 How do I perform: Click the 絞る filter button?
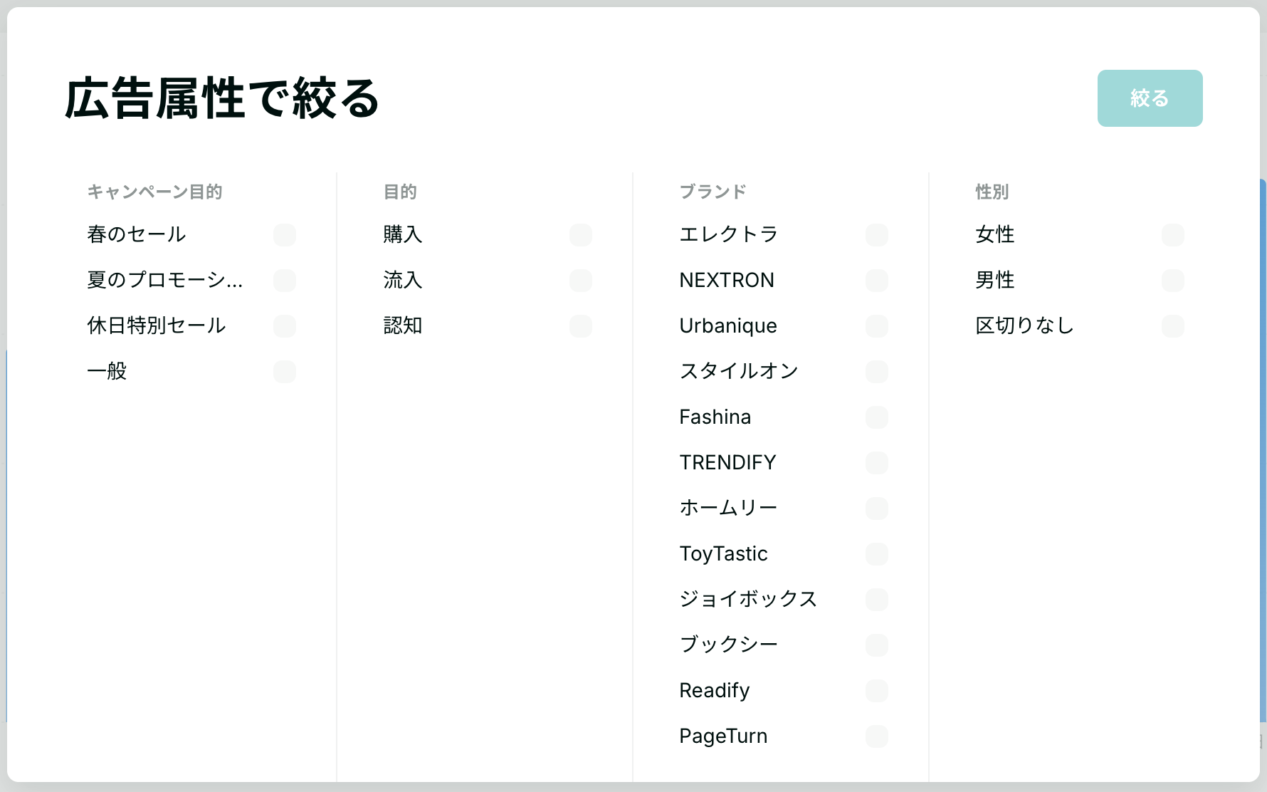[x=1150, y=98]
